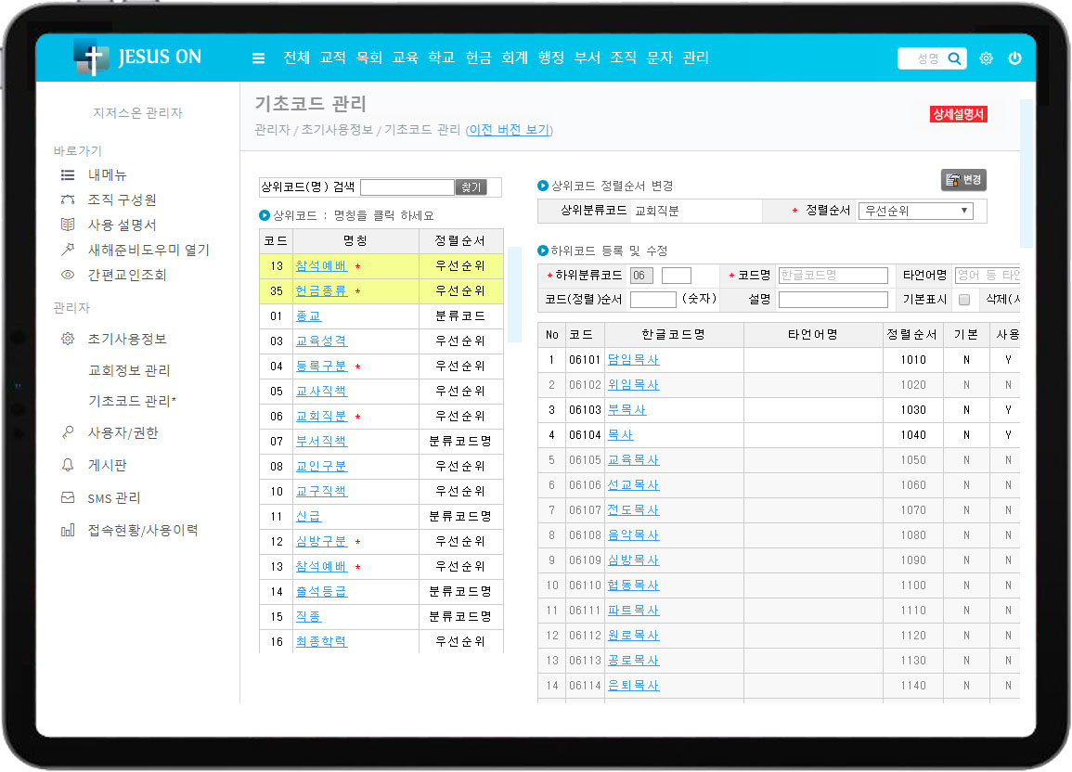Toggle the 기본표시 checkbox

tap(963, 299)
